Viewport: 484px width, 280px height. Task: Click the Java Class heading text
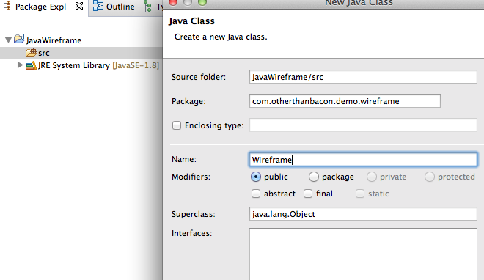click(191, 21)
